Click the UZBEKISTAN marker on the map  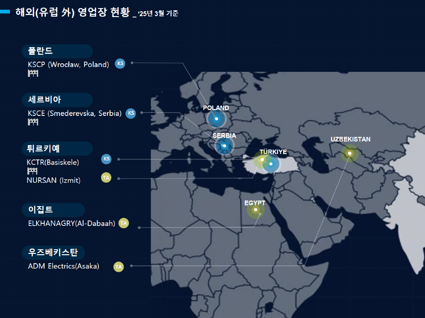(350, 153)
